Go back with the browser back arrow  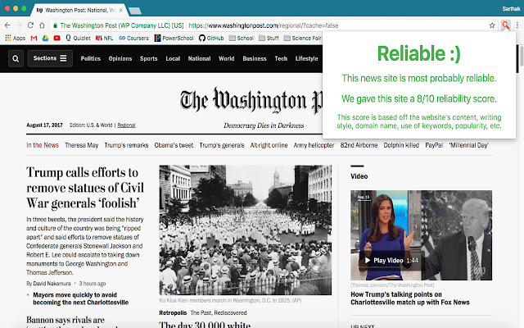[x=7, y=25]
